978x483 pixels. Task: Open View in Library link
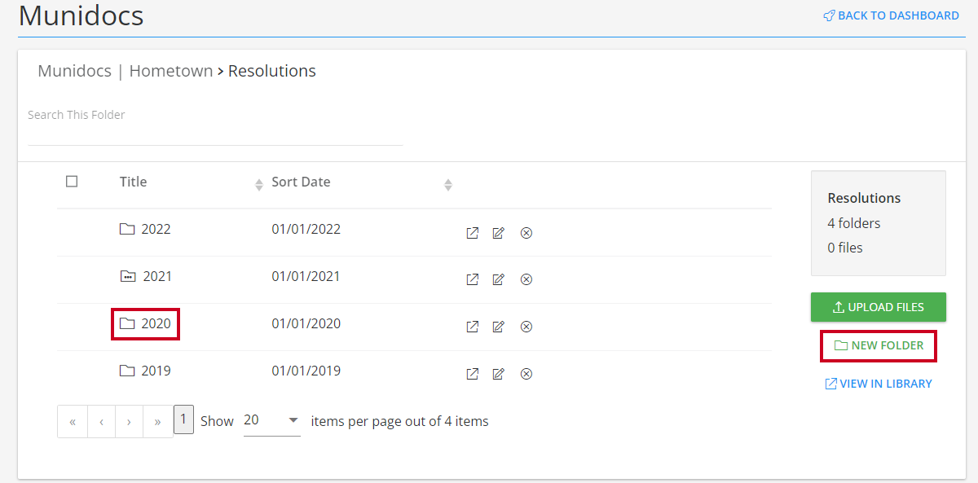tap(879, 384)
